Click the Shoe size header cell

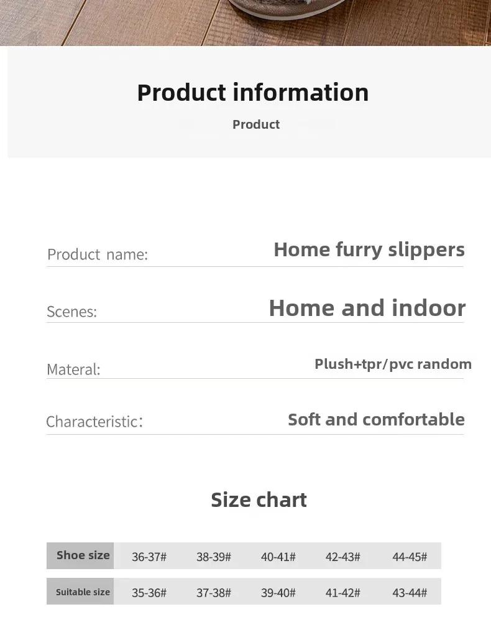tap(80, 555)
